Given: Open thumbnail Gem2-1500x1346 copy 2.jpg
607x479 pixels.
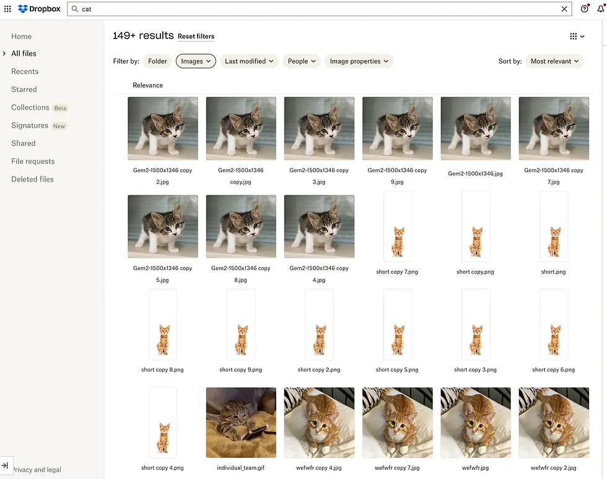Looking at the screenshot, I should click(162, 128).
